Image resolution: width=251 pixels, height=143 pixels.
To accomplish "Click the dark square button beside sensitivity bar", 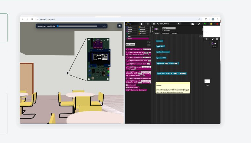I will [120, 26].
